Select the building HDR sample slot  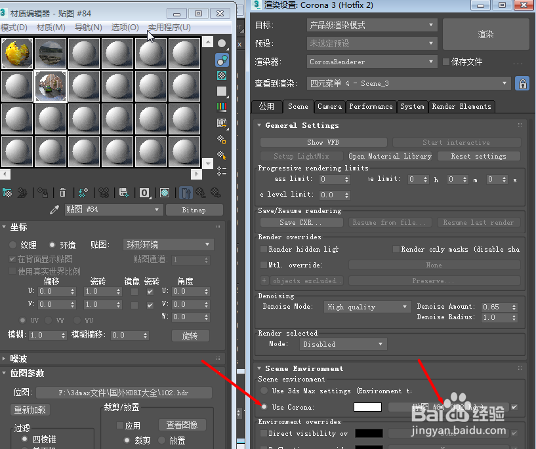(x=51, y=86)
